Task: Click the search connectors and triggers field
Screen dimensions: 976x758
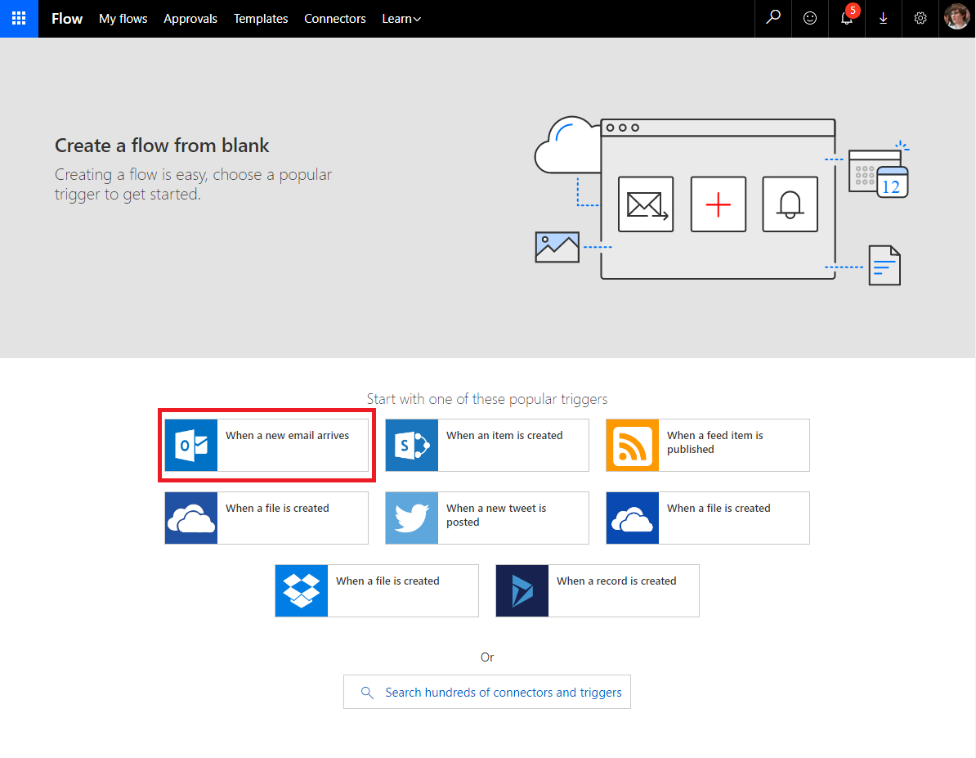Action: [487, 692]
